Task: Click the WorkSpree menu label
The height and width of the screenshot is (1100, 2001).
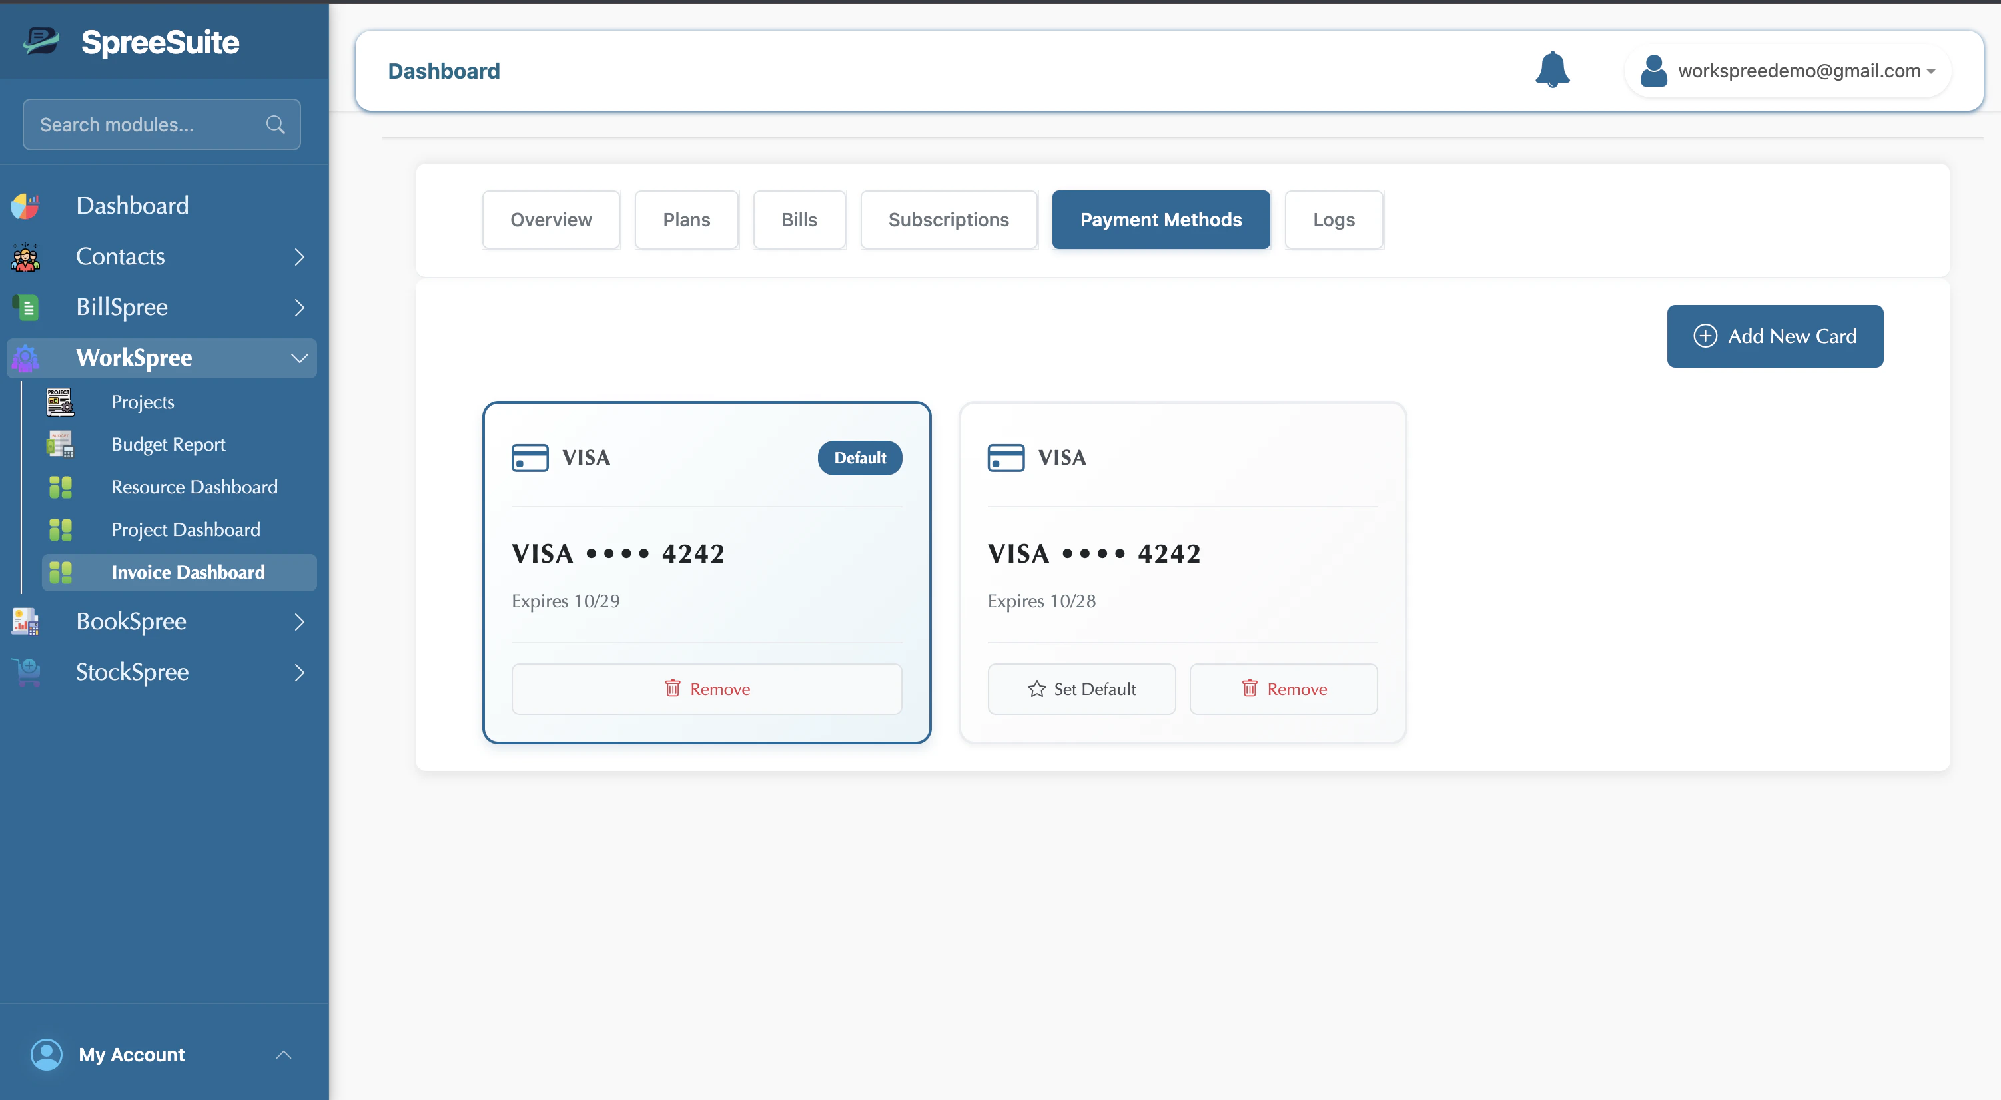Action: point(135,358)
